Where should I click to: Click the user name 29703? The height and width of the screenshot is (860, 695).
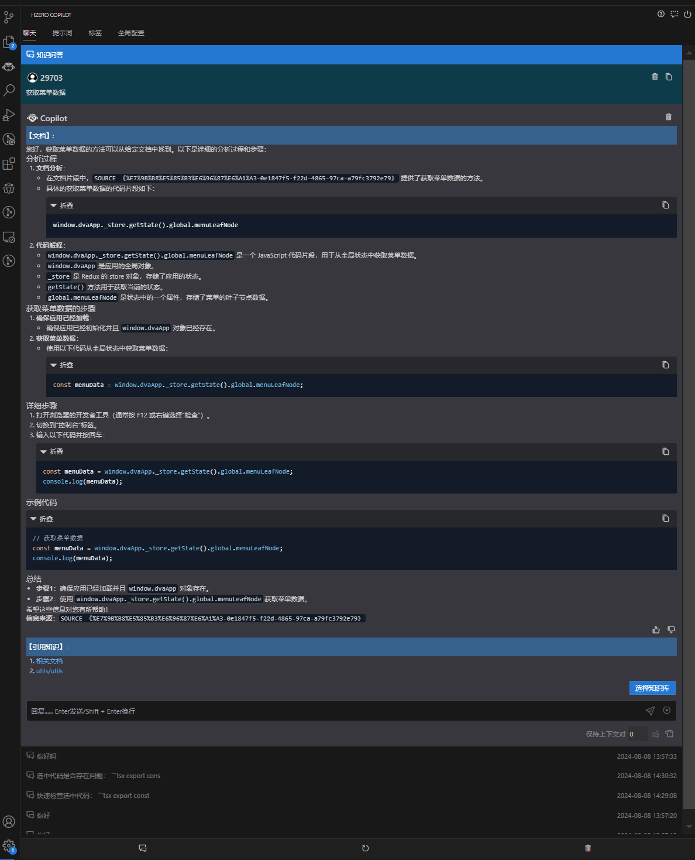[x=51, y=78]
